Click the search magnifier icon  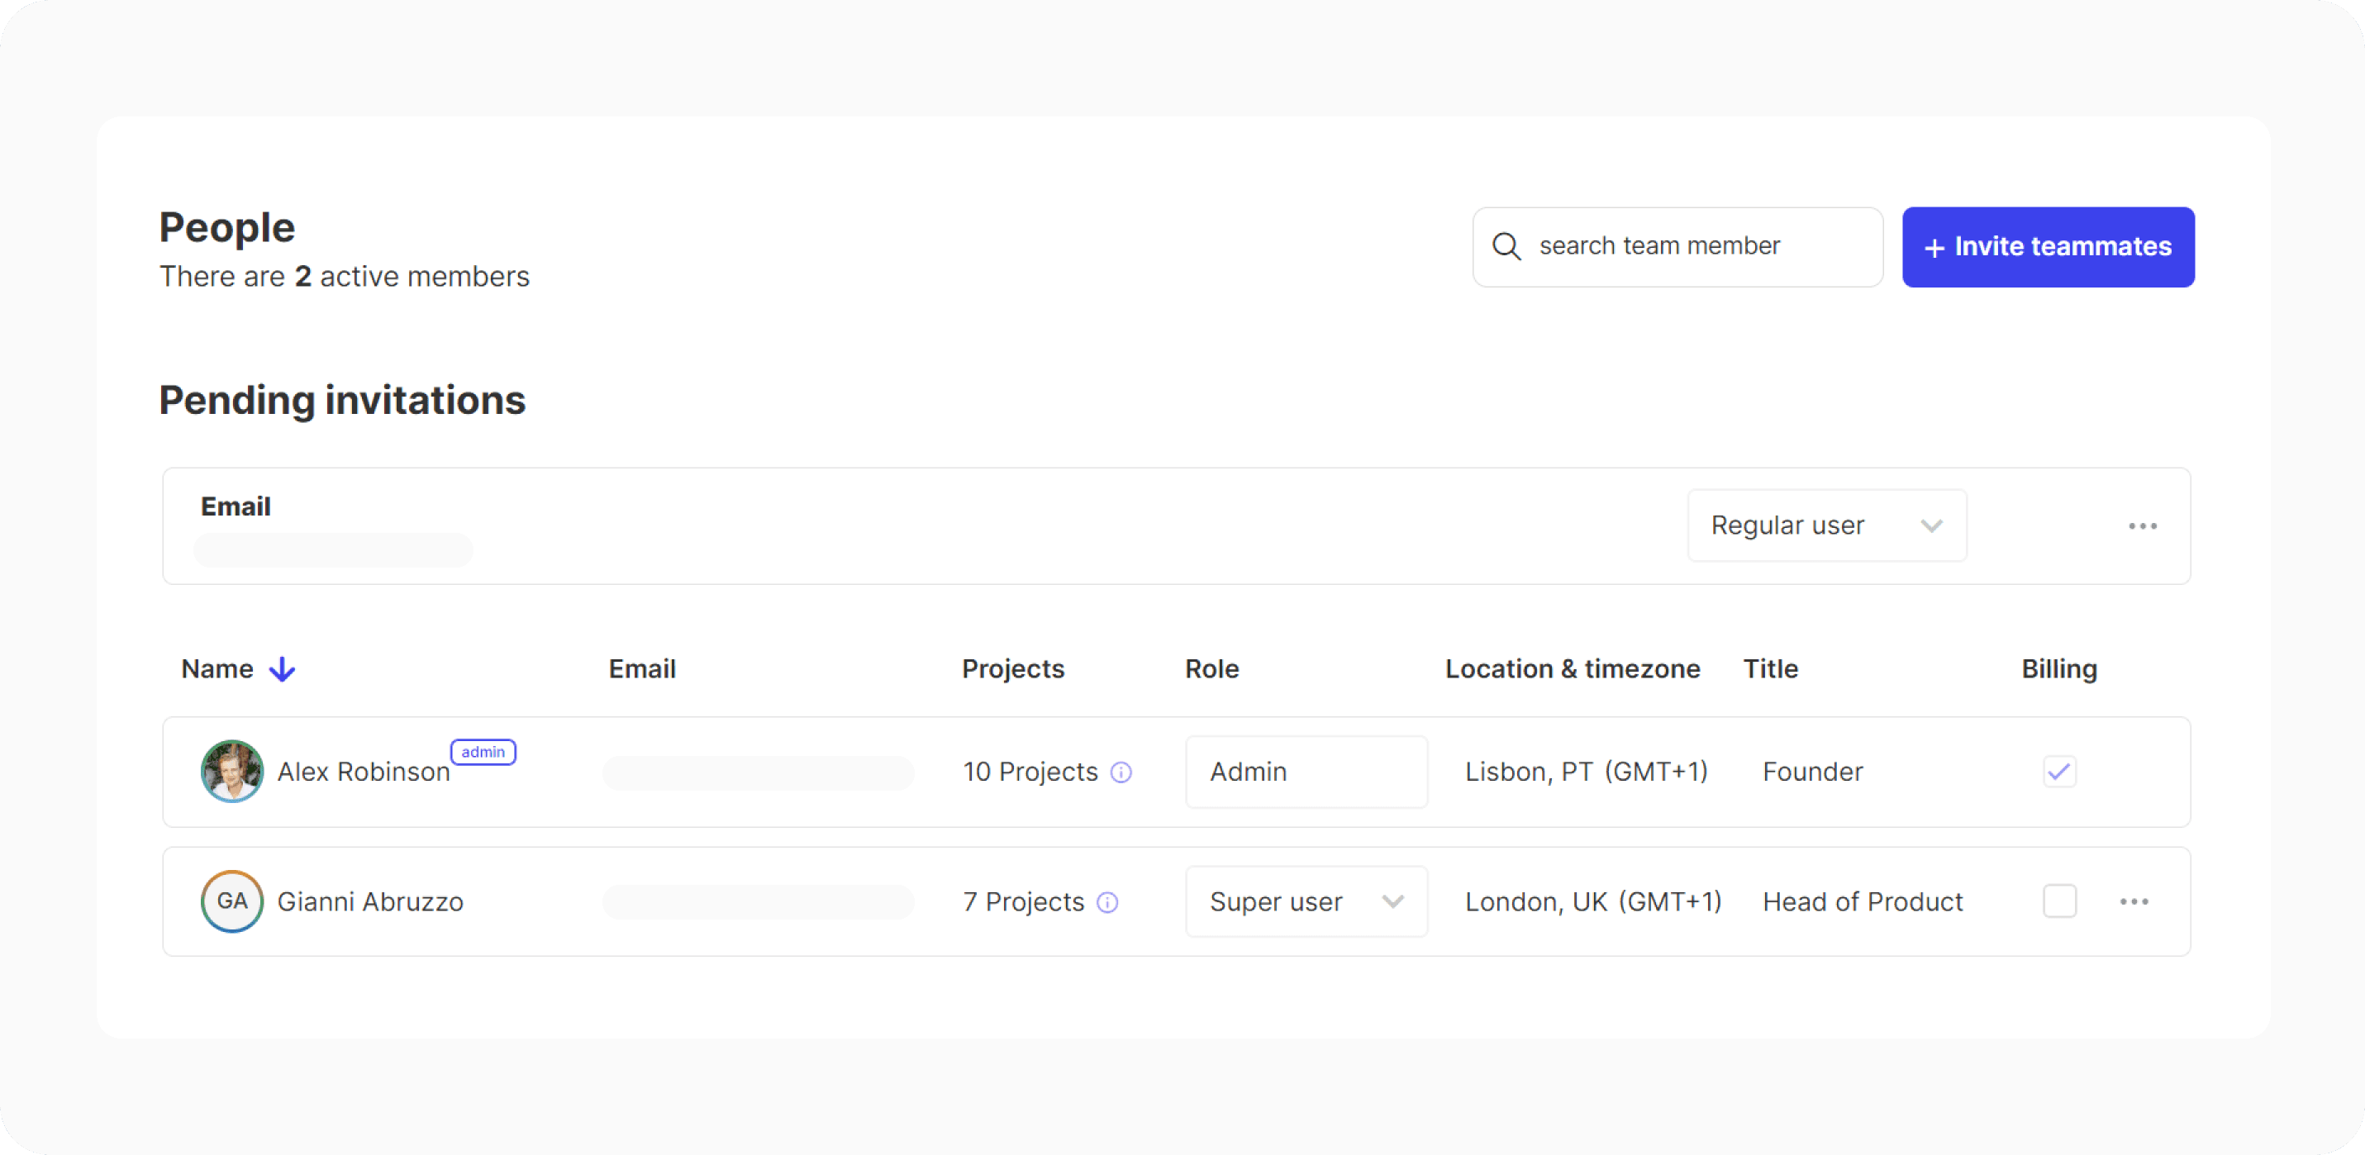click(1506, 246)
